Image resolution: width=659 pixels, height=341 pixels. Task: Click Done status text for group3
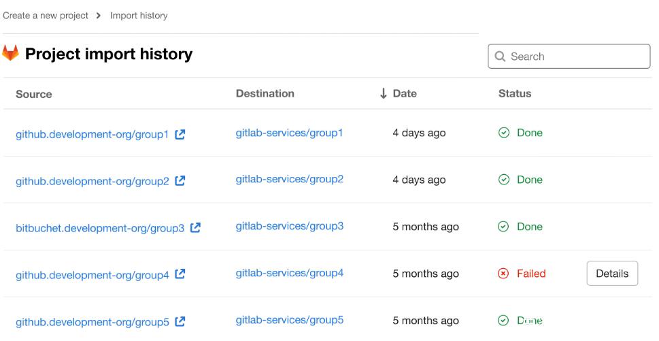coord(530,227)
